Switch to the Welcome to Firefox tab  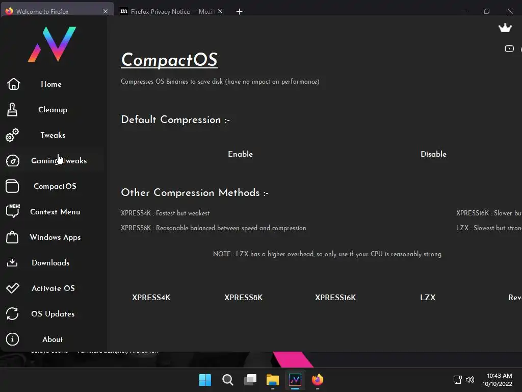(57, 11)
